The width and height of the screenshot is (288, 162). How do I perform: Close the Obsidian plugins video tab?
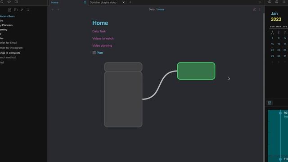(x=123, y=2)
